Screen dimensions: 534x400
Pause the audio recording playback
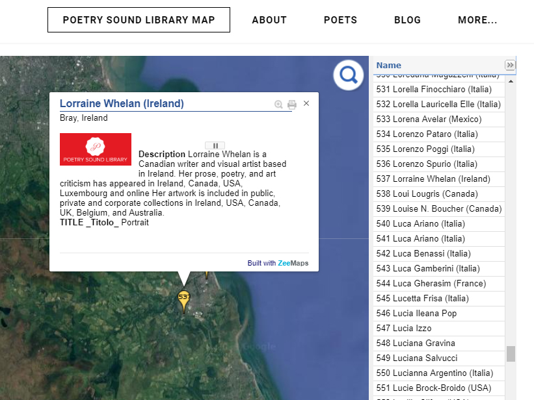(215, 145)
